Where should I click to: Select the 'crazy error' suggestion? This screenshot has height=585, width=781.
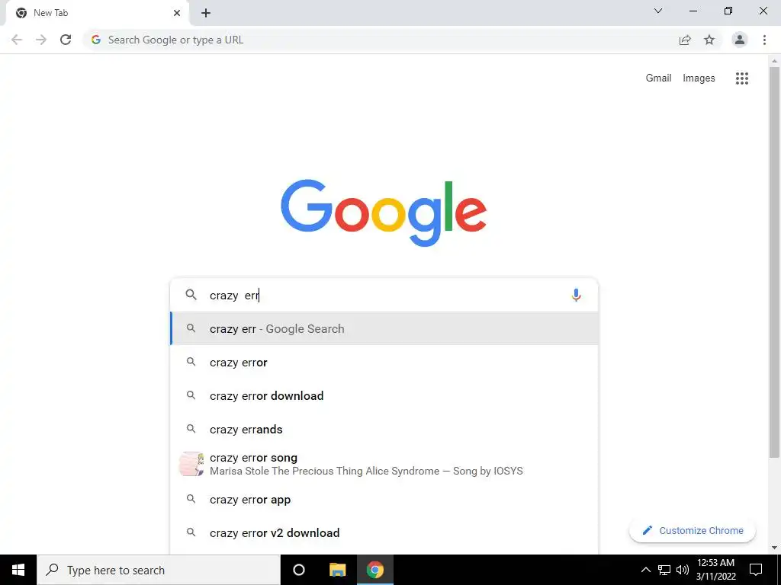384,362
